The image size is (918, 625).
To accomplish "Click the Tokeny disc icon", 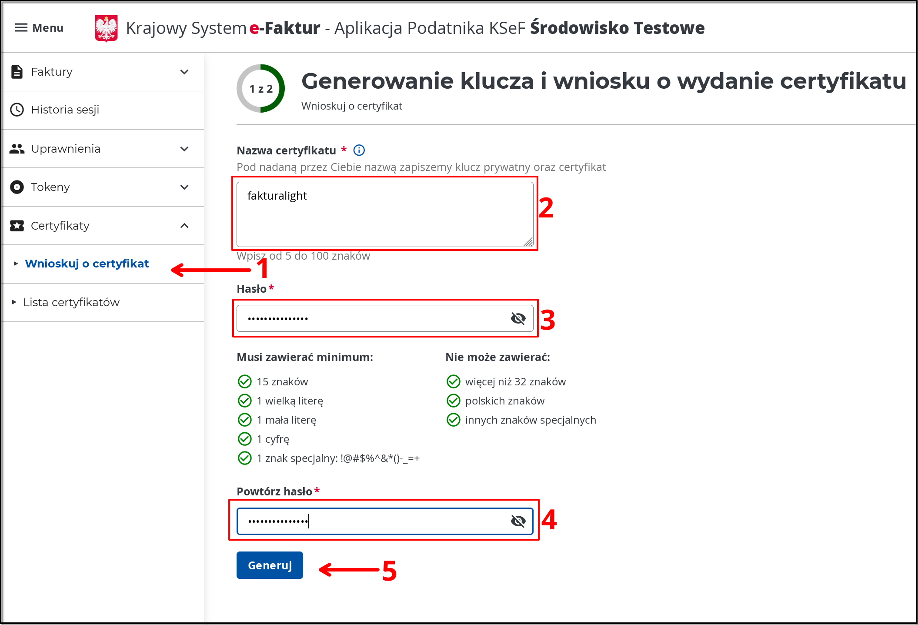I will click(x=17, y=187).
